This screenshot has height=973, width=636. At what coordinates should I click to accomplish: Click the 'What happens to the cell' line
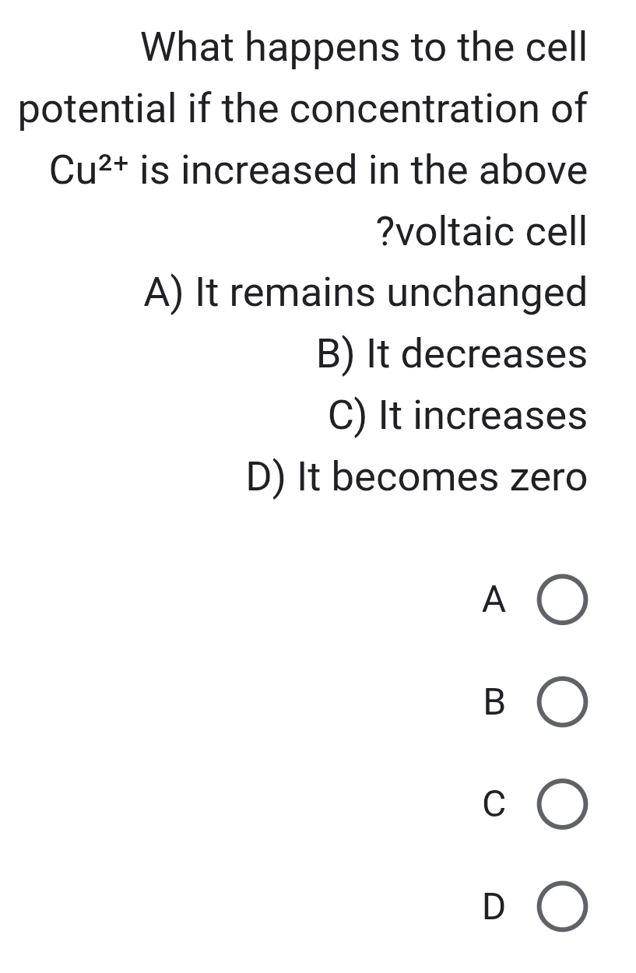click(364, 48)
